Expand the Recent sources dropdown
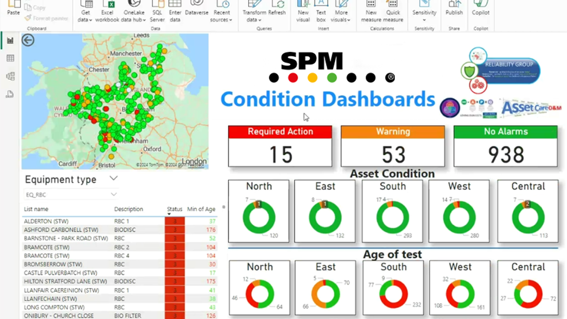The image size is (567, 319). [221, 16]
